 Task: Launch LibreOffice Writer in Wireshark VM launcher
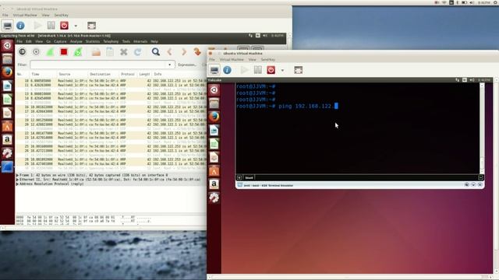coord(7,86)
